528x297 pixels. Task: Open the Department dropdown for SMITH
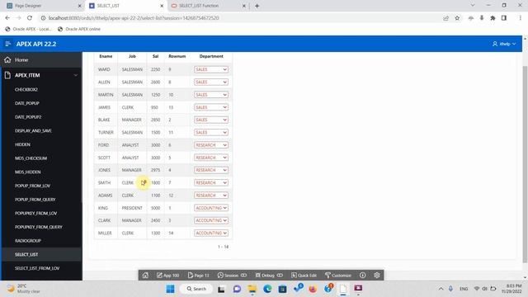[x=211, y=182]
